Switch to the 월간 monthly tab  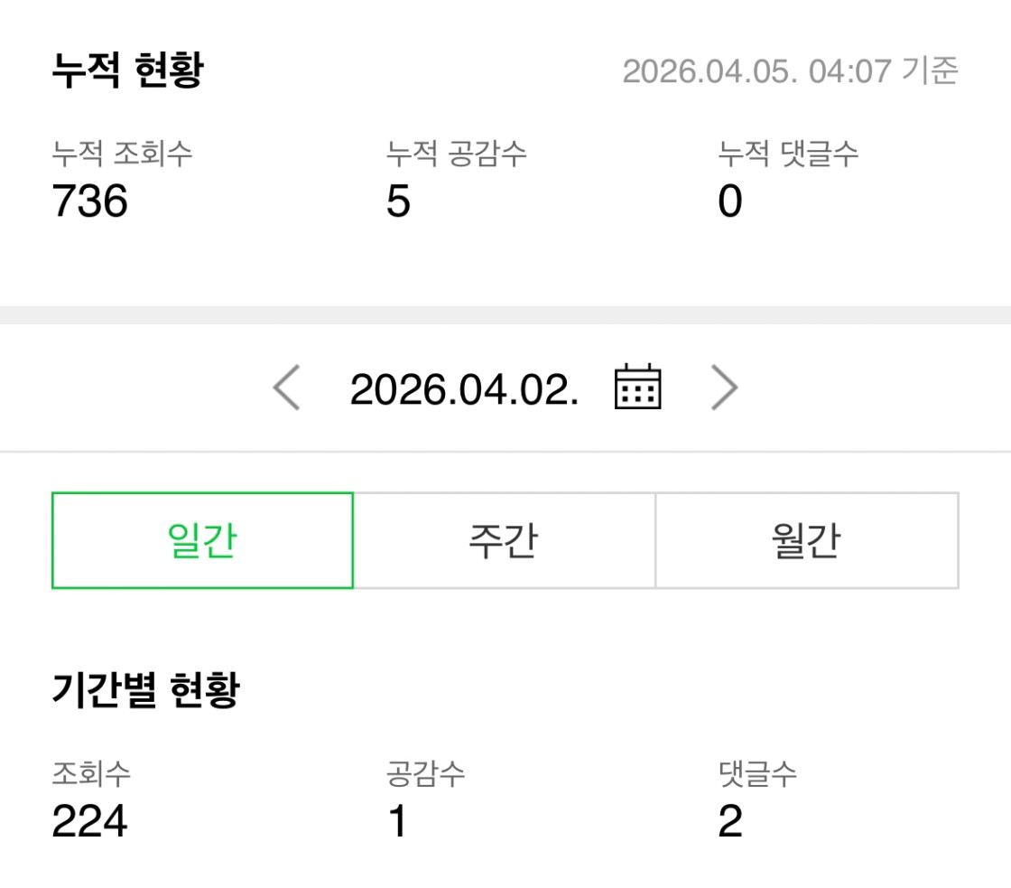coord(806,540)
